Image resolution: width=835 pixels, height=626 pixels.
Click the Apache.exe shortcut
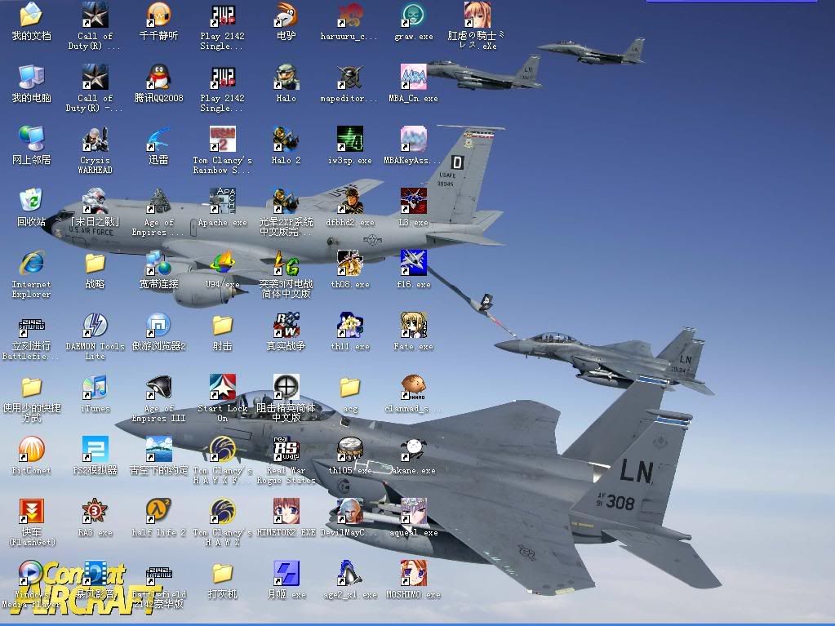[x=223, y=202]
